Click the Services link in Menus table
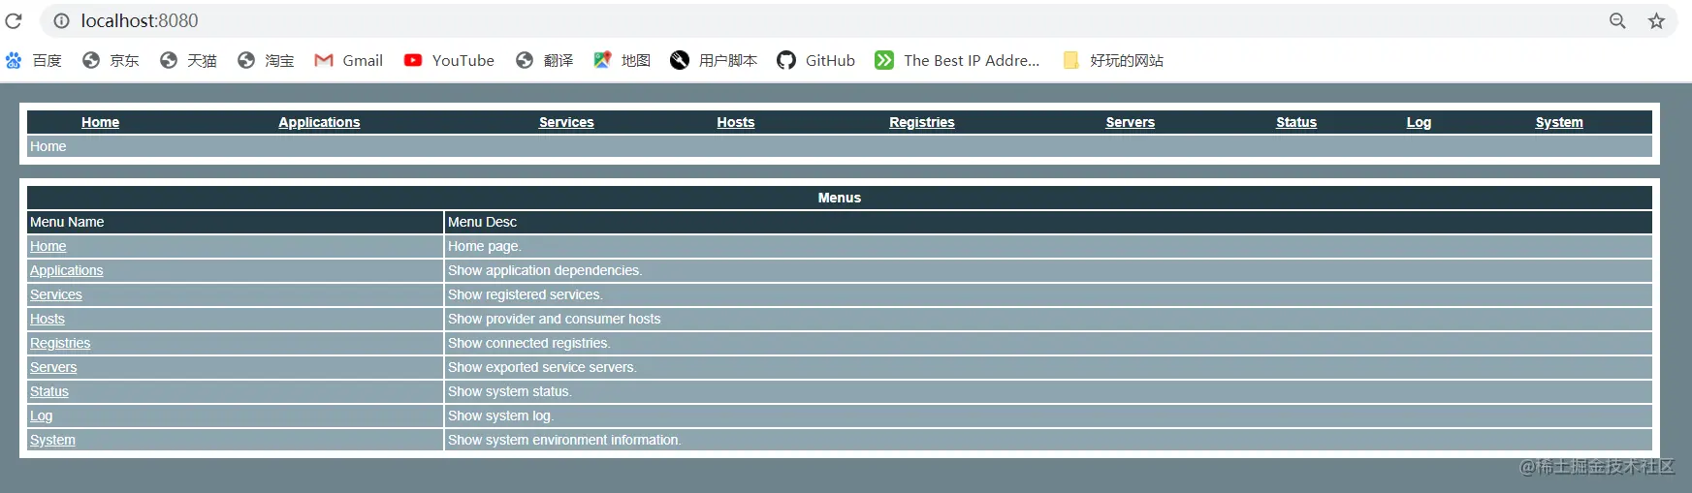1692x493 pixels. (56, 294)
